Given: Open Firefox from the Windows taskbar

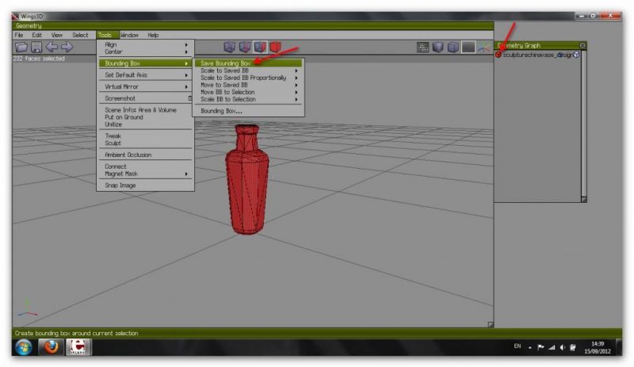Looking at the screenshot, I should (x=52, y=348).
